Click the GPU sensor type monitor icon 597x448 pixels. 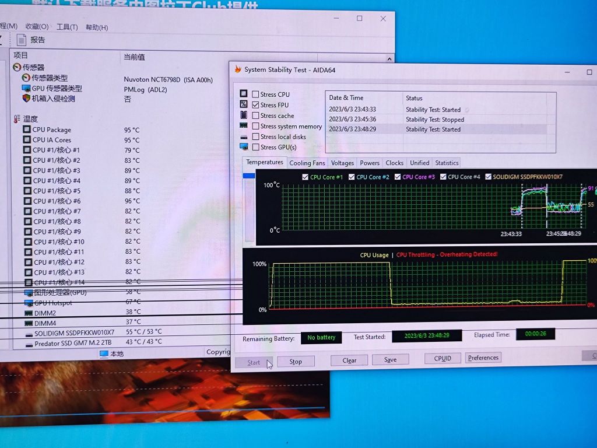(x=26, y=88)
